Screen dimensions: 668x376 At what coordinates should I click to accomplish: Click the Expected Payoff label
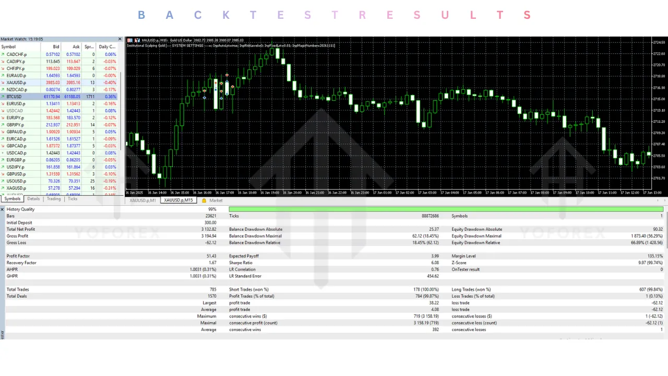(x=244, y=256)
